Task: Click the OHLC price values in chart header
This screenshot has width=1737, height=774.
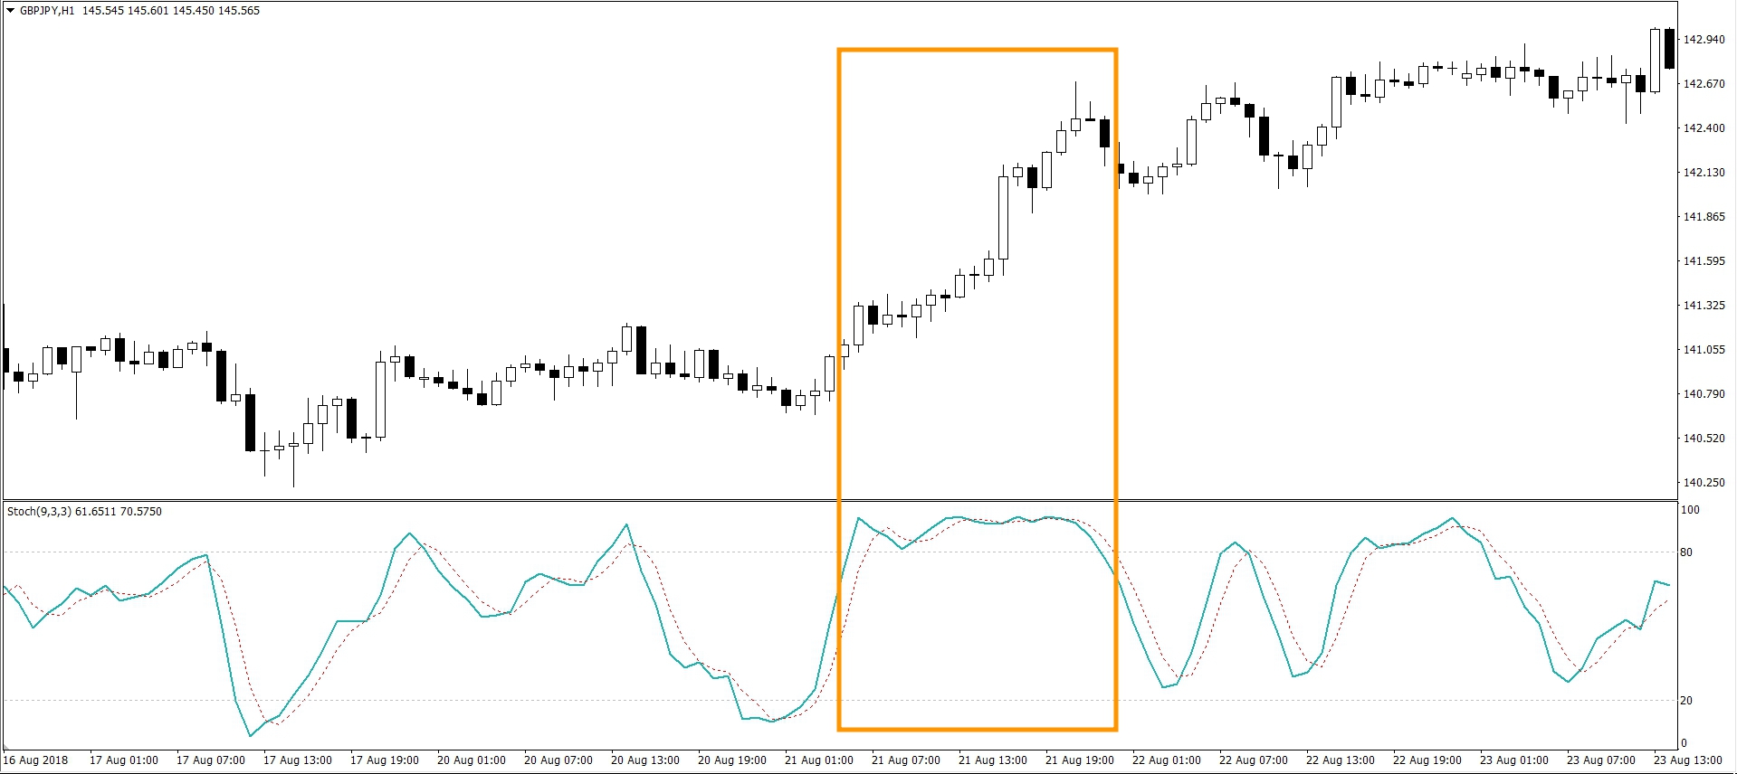Action: pyautogui.click(x=171, y=11)
